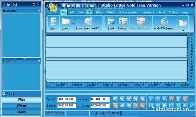Open the Tools menu
Viewport: 196px width, 117px height.
coord(162,13)
